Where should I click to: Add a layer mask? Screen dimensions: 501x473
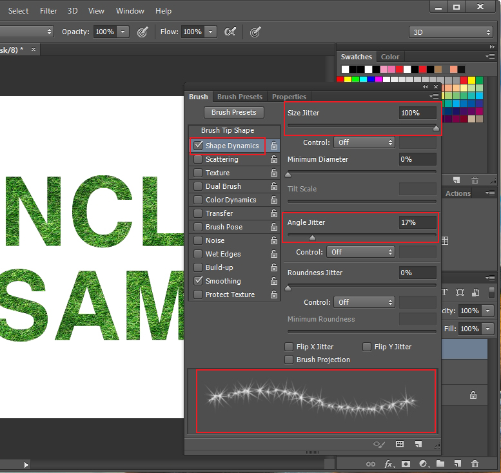pos(406,464)
